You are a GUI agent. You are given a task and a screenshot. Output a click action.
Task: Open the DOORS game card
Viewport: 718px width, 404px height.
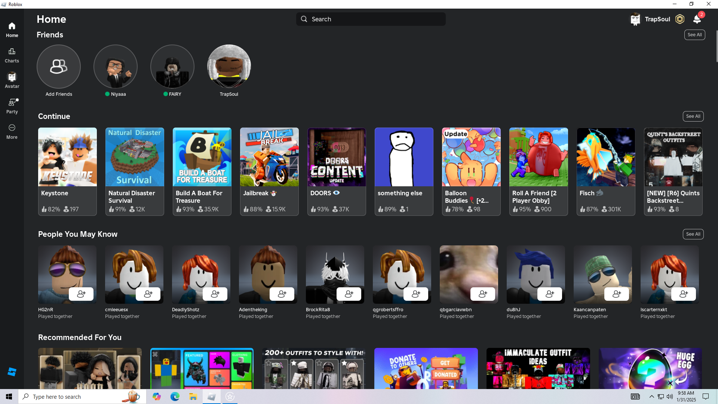click(337, 172)
